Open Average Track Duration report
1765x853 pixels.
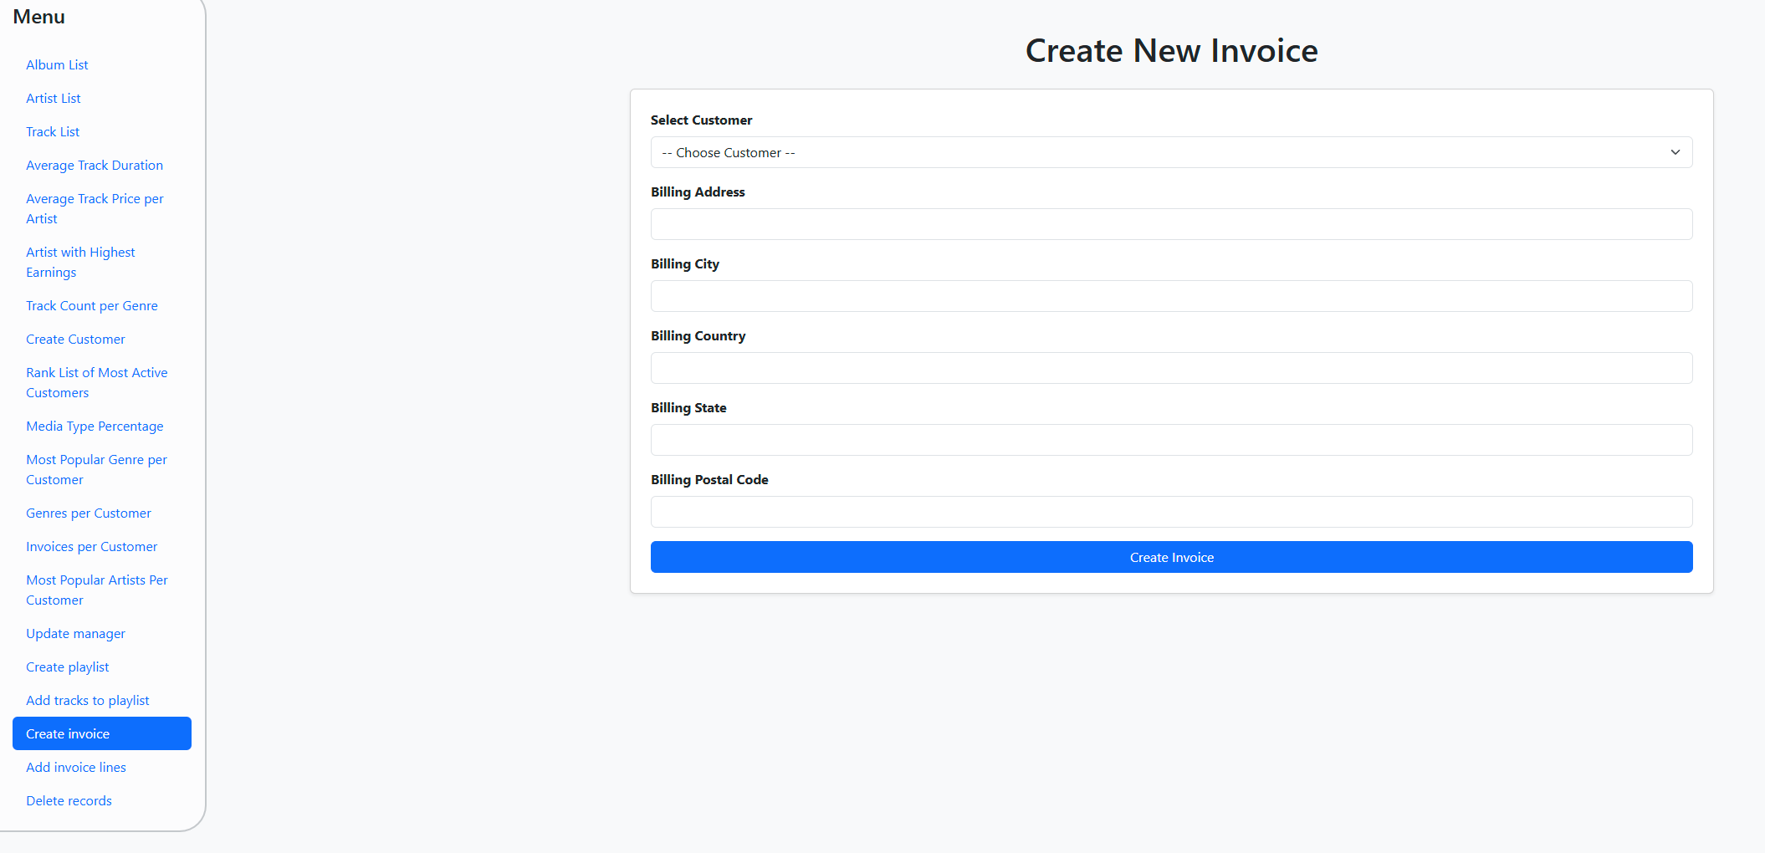click(95, 166)
